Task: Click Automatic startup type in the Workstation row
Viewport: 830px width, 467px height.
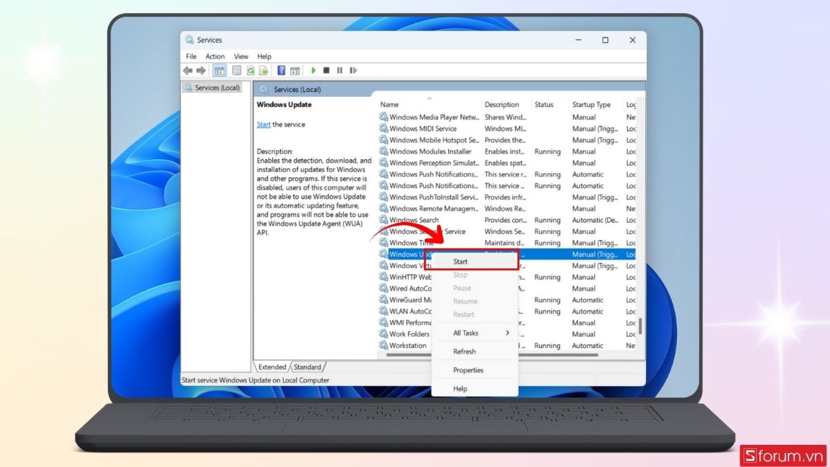Action: tap(588, 345)
